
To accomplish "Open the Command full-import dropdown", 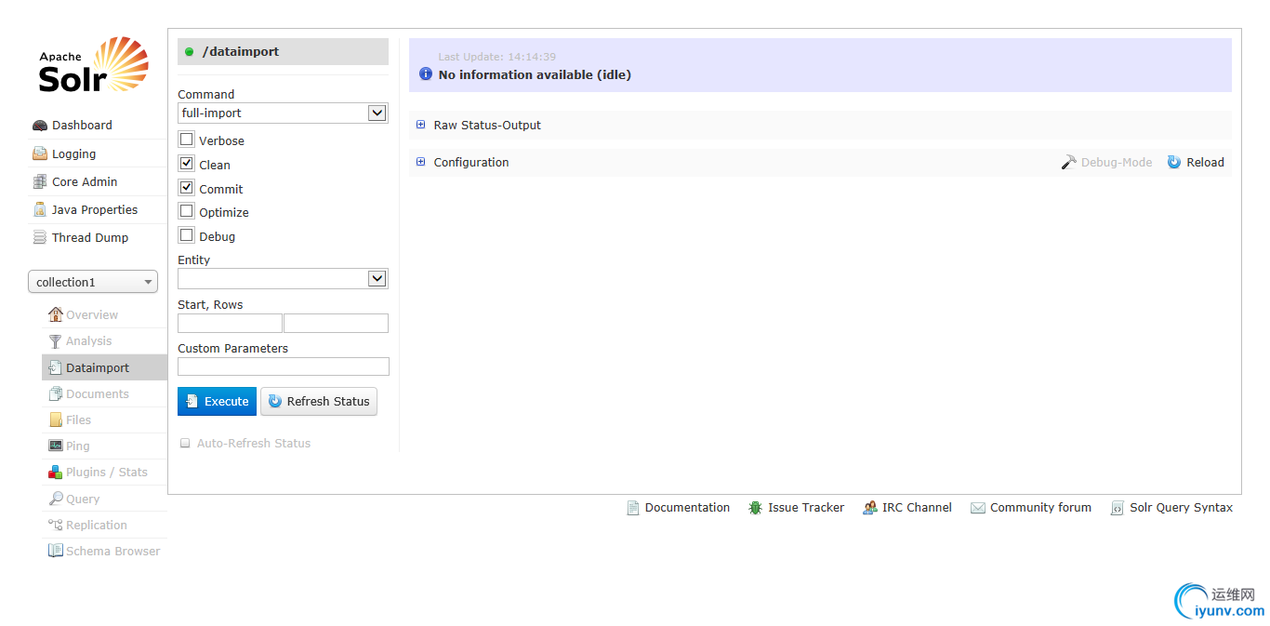I will [x=283, y=113].
